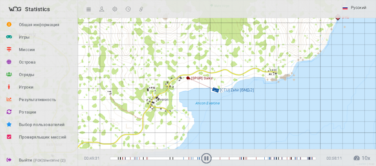
Task: Click the Миссии signpost icon
Action: [x=9, y=49]
